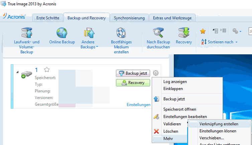This screenshot has height=145, width=252.
Task: Open the Synchronisierung tab
Action: point(129,18)
